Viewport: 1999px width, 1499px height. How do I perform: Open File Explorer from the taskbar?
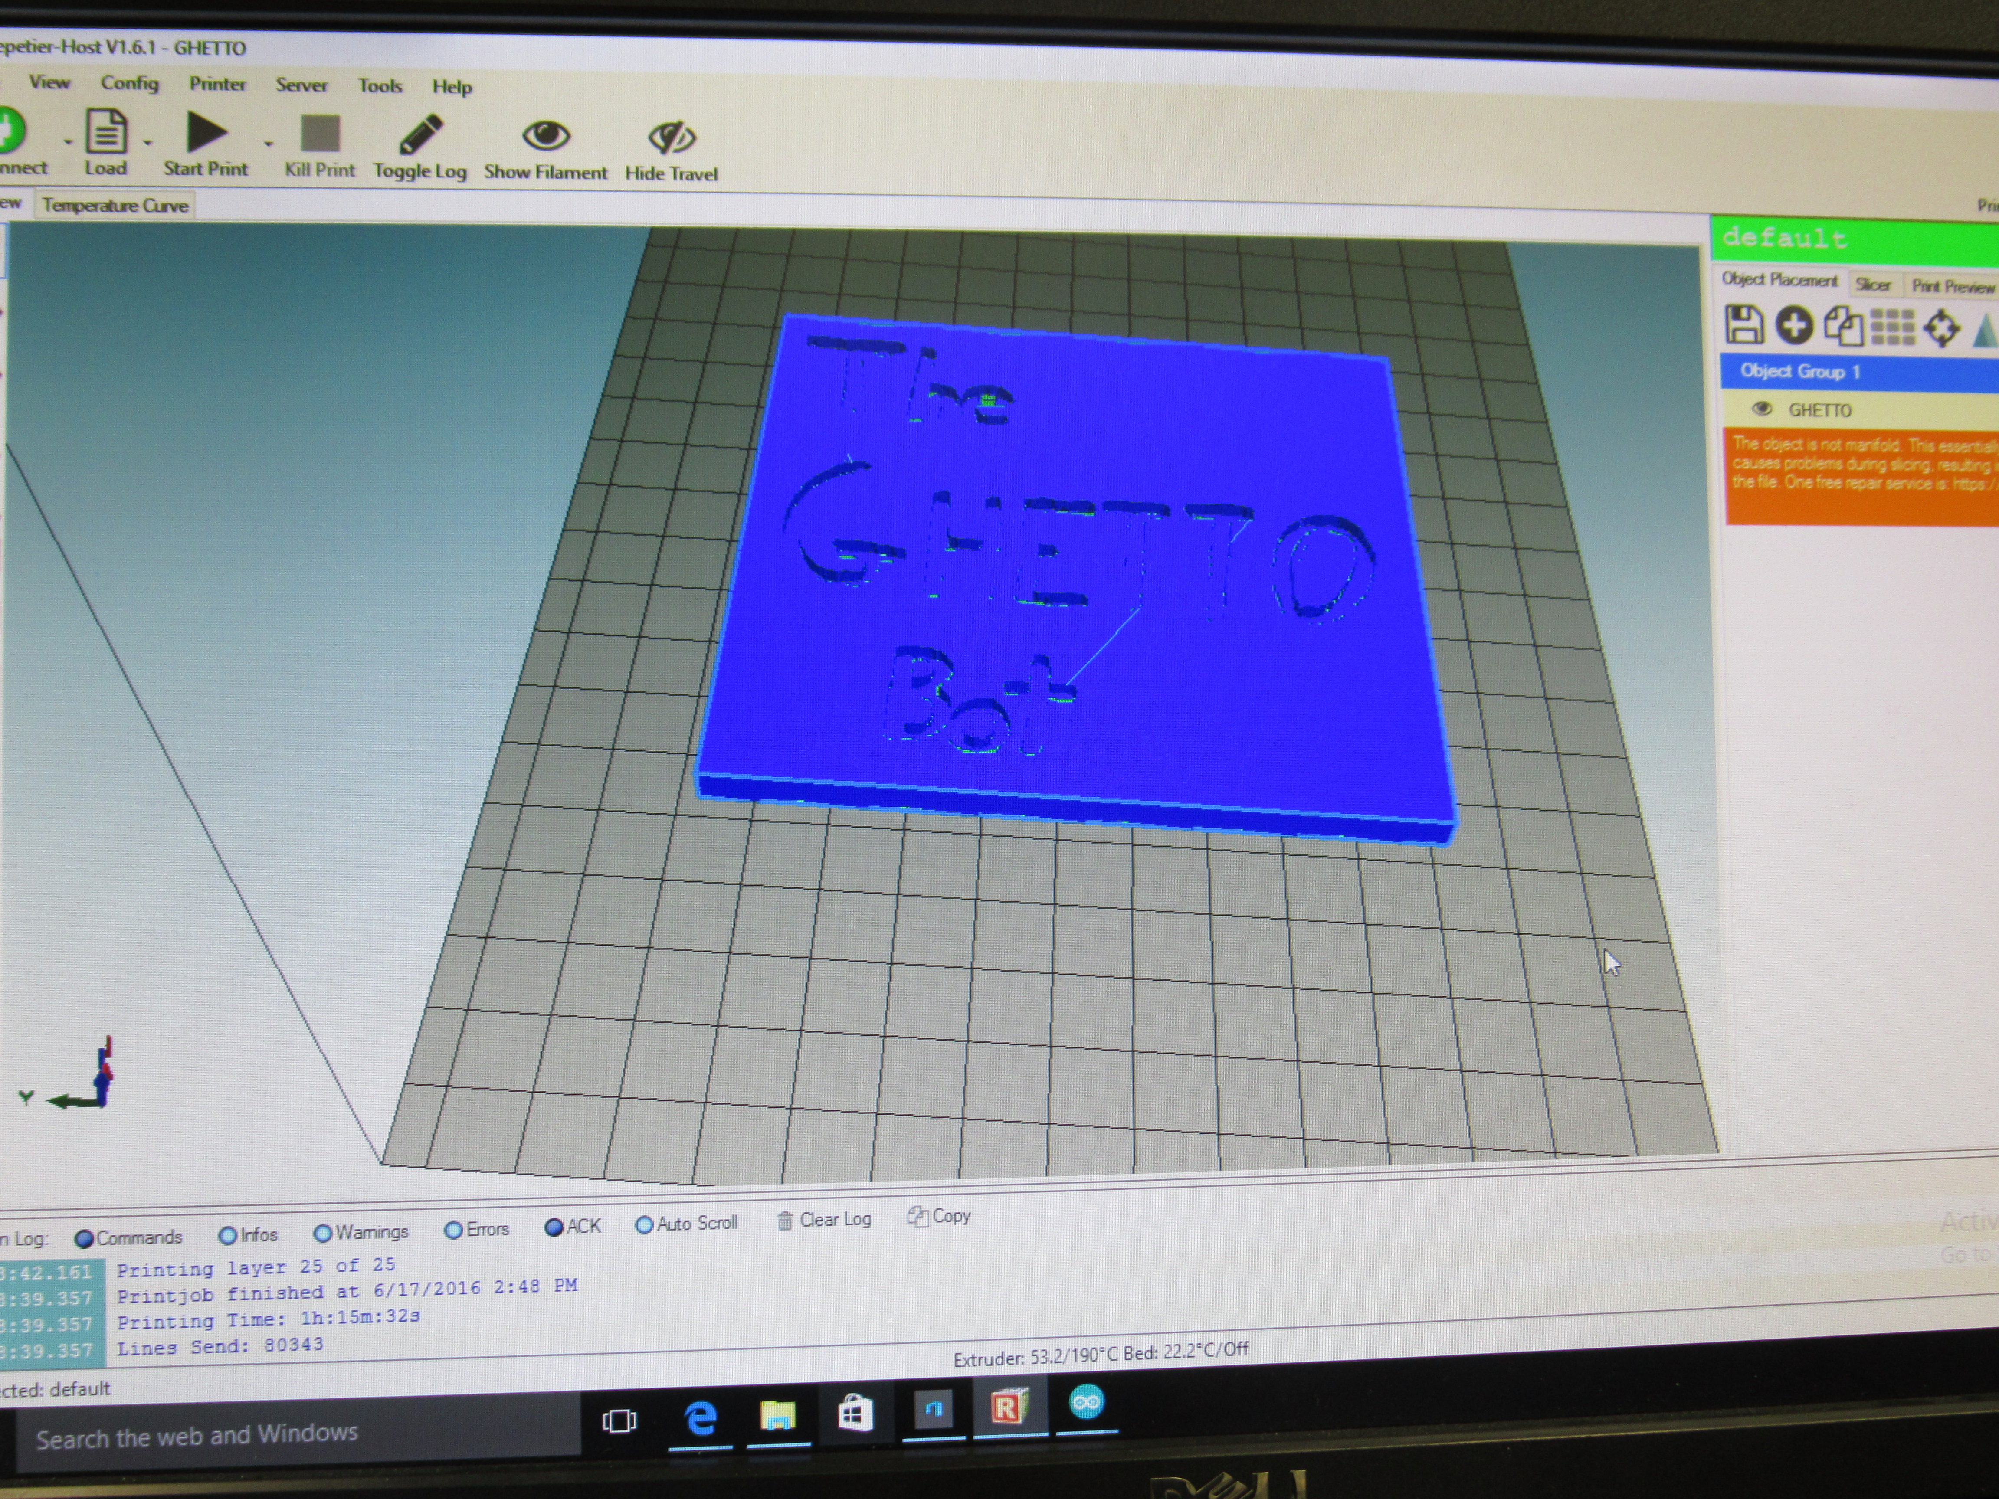pos(778,1416)
